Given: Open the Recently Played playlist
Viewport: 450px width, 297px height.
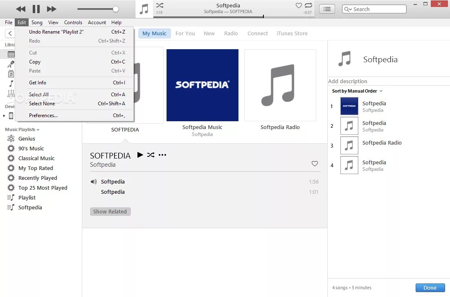Looking at the screenshot, I should click(x=38, y=178).
